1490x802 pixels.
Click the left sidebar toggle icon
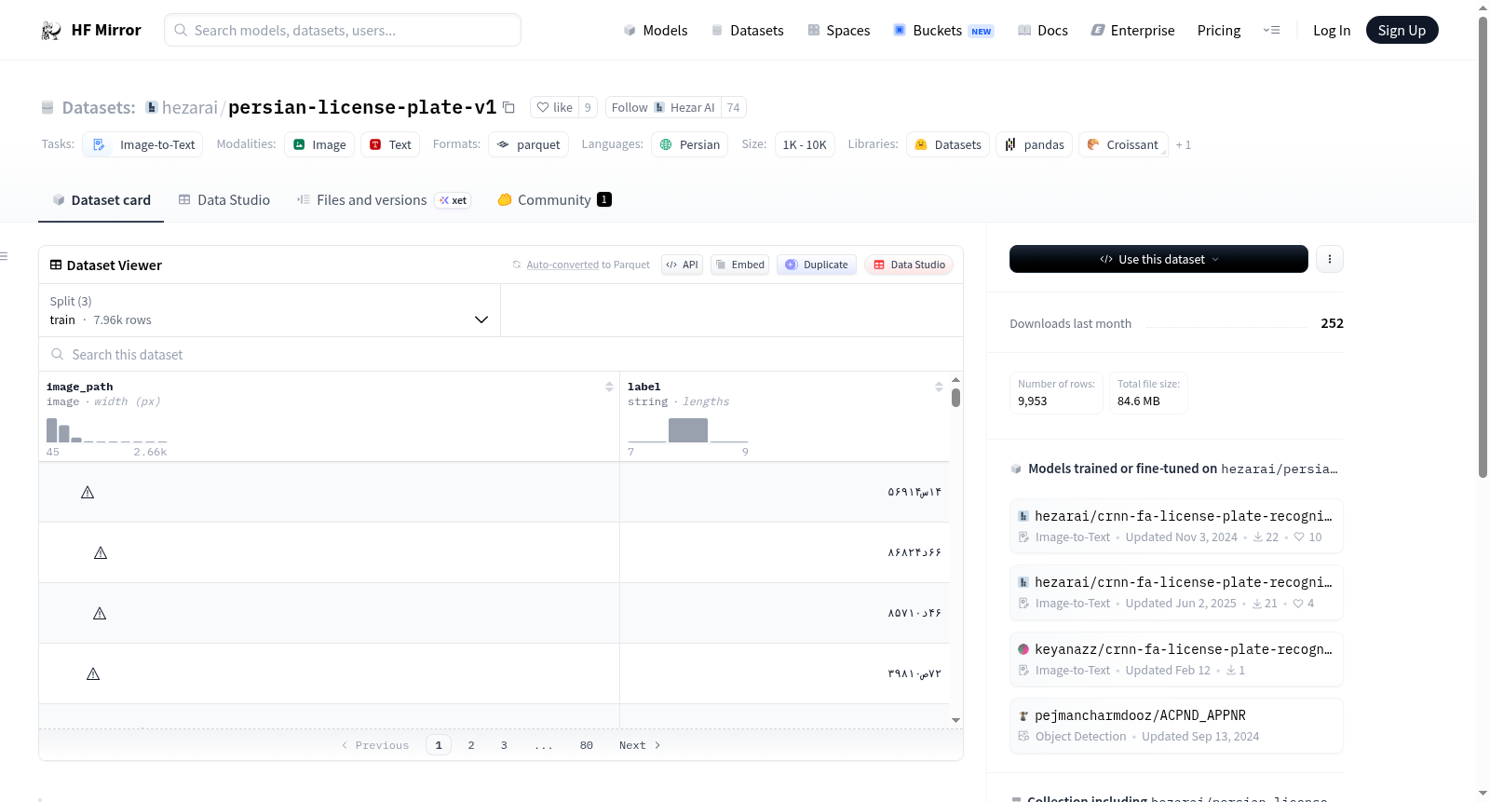tap(4, 256)
